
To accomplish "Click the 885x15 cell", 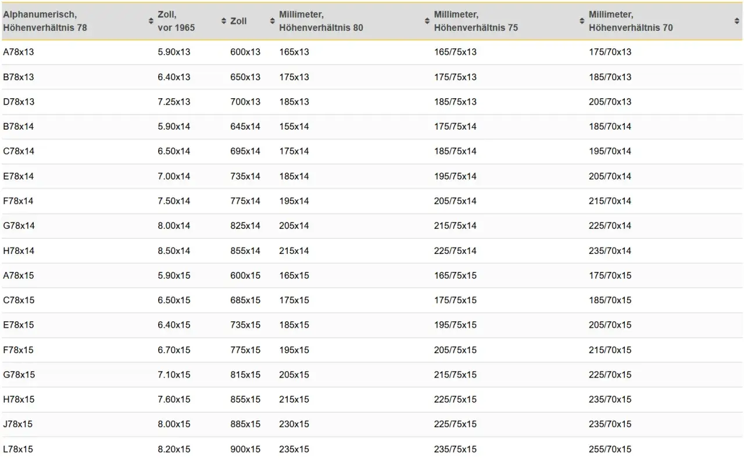I will [245, 424].
